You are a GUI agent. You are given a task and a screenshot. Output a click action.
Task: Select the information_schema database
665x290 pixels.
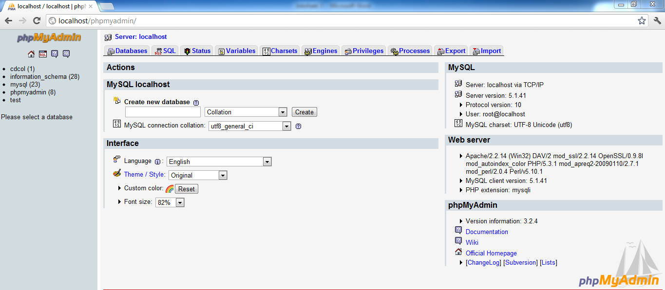(45, 77)
